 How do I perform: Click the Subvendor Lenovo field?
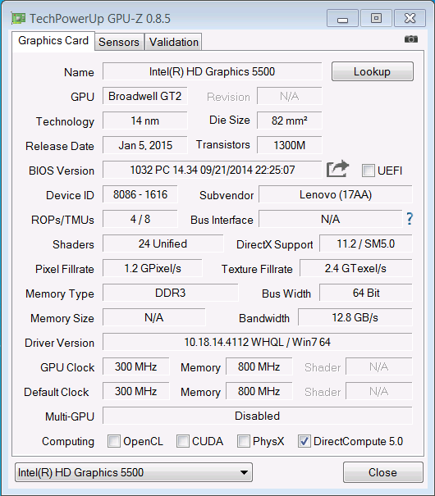pyautogui.click(x=336, y=194)
